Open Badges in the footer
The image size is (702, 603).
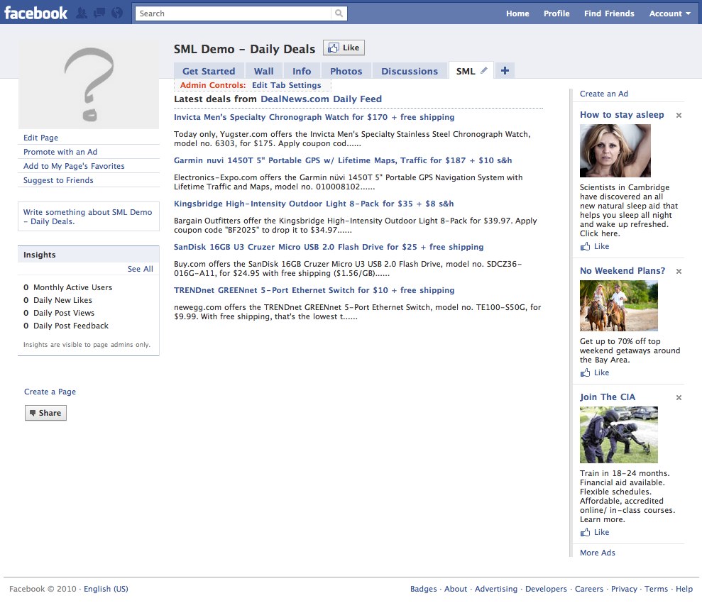(x=423, y=589)
